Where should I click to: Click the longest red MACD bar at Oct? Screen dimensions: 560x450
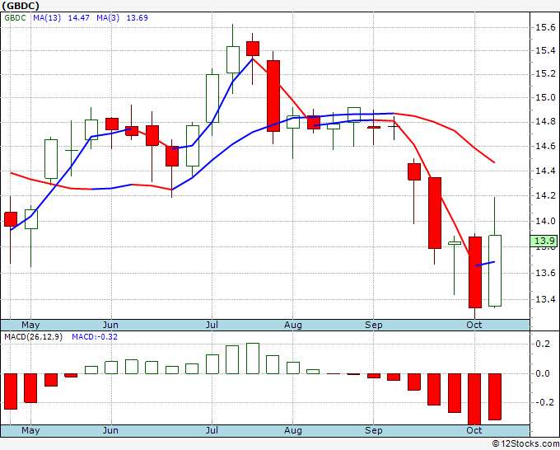point(474,399)
